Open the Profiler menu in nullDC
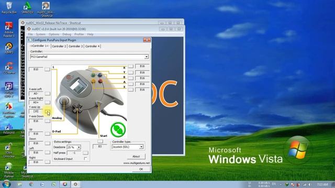The width and height of the screenshot is (335, 188). pyautogui.click(x=79, y=34)
